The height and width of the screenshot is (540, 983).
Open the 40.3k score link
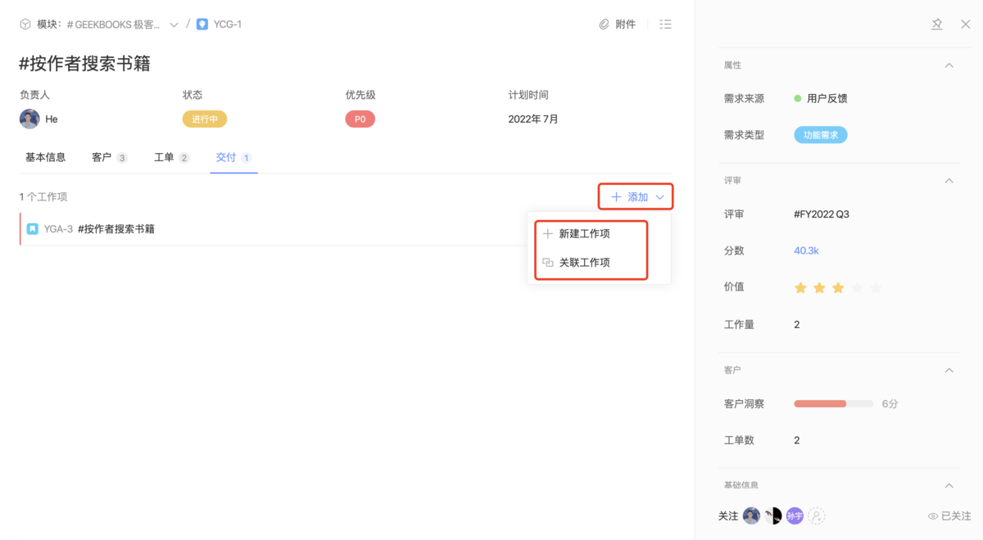point(806,250)
